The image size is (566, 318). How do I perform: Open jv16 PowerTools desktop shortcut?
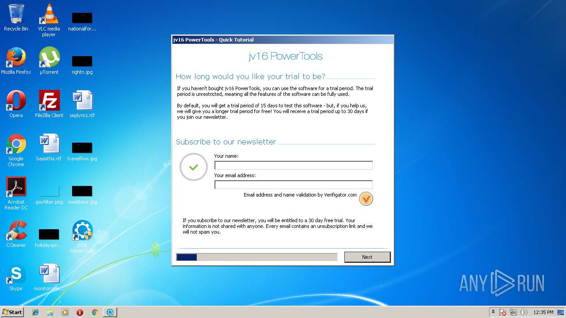(x=82, y=237)
